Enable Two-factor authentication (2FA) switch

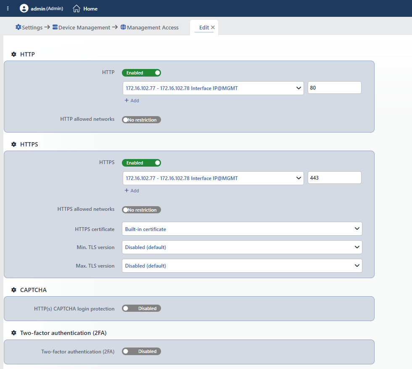(141, 351)
